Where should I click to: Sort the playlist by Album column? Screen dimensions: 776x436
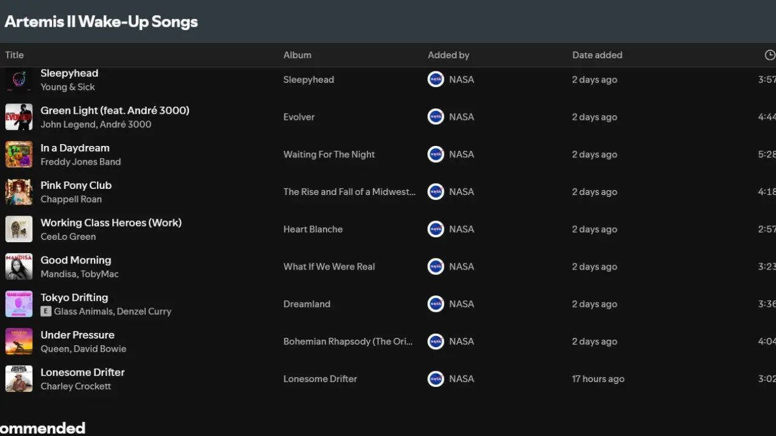click(x=297, y=54)
